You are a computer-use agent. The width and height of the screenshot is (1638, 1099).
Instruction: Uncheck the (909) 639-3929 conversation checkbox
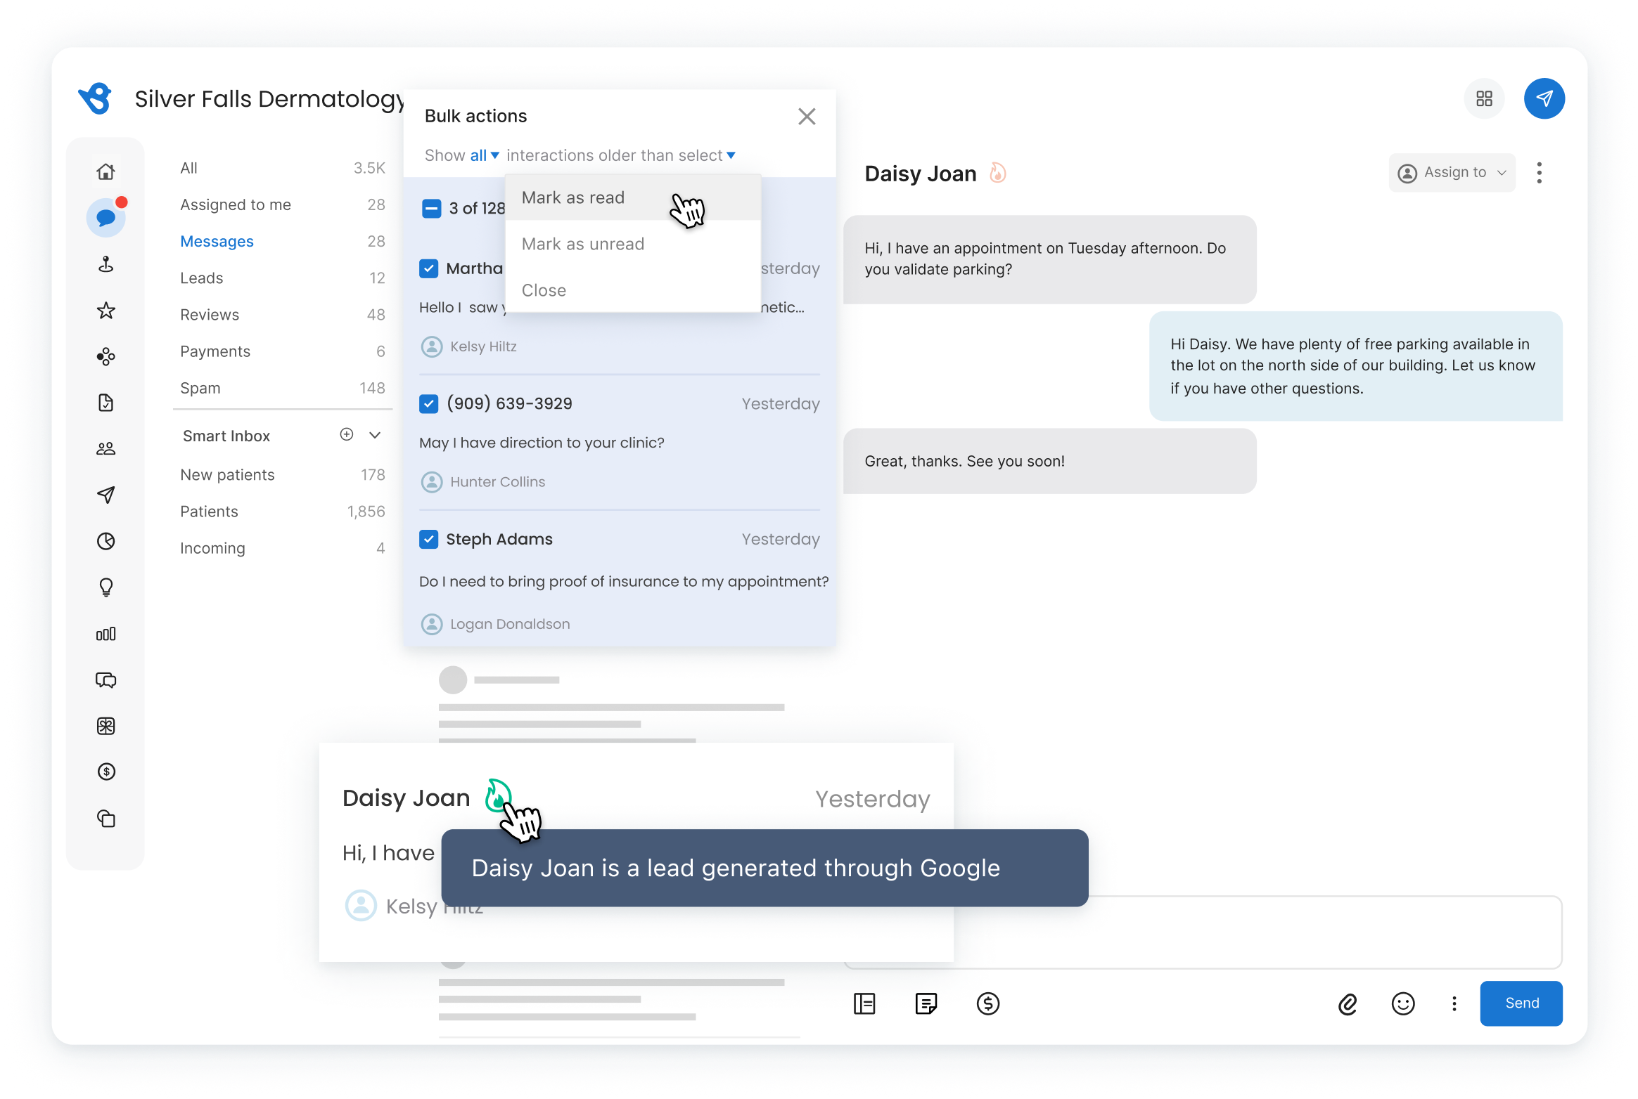point(430,403)
